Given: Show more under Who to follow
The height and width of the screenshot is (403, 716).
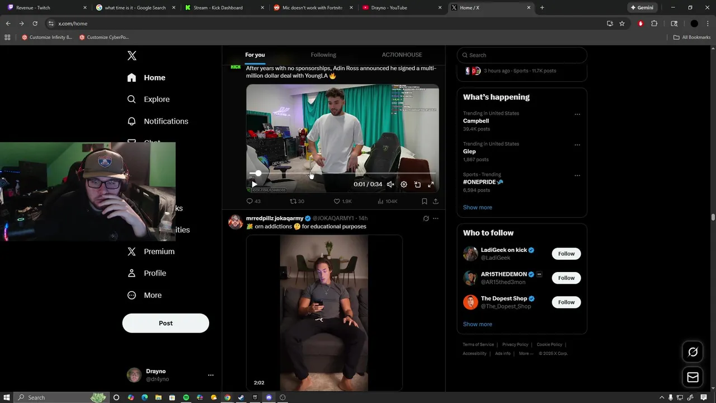Looking at the screenshot, I should coord(478,324).
